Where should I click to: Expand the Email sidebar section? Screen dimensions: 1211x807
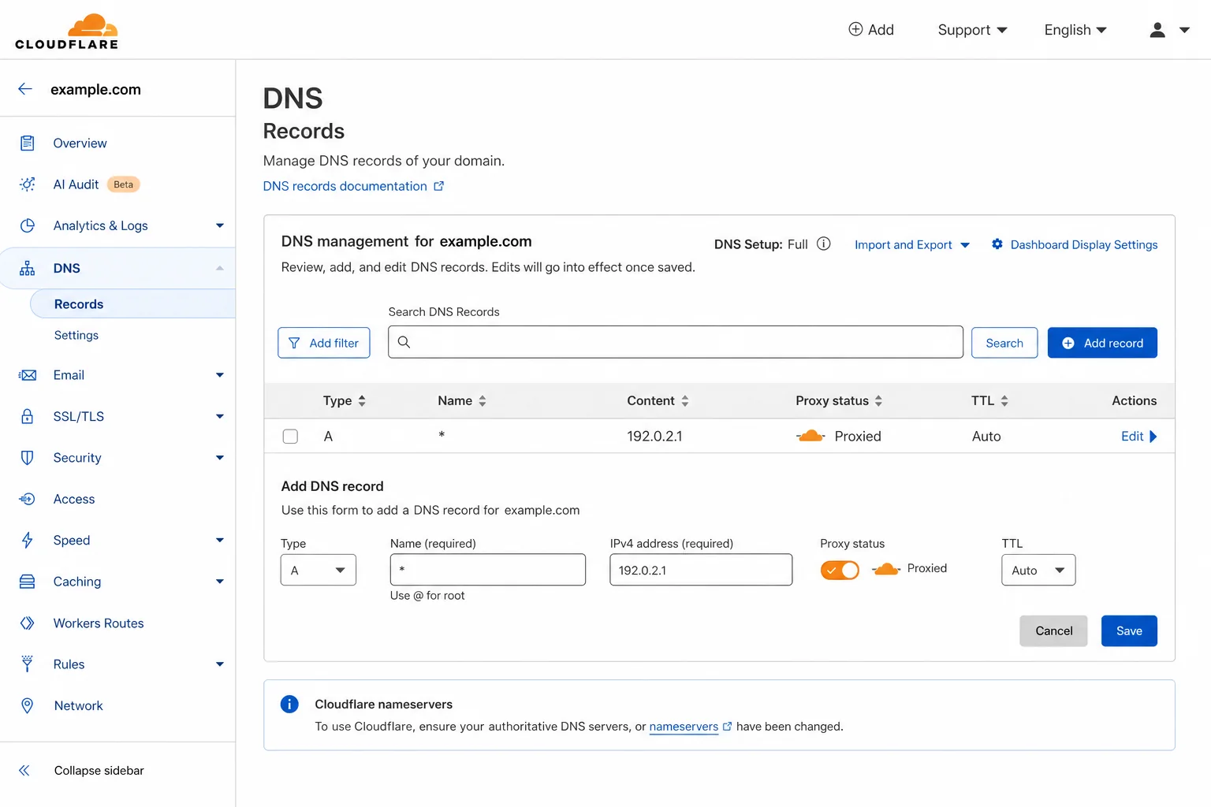(220, 375)
